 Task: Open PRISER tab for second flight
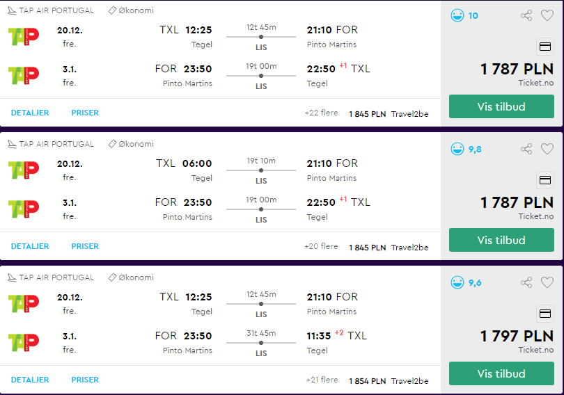click(x=85, y=246)
